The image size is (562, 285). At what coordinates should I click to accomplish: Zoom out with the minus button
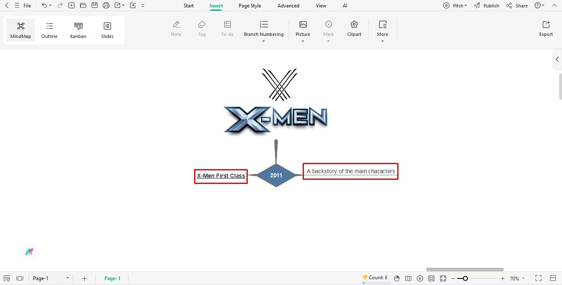point(453,278)
